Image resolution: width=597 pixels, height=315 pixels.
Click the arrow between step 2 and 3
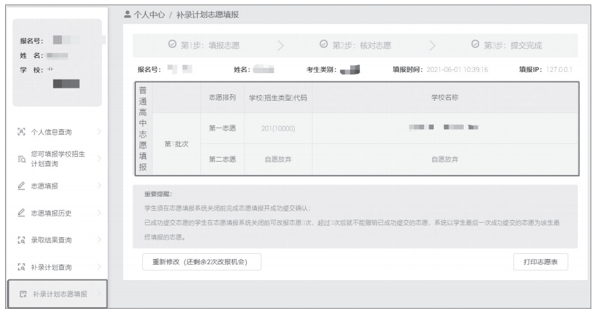tap(432, 46)
